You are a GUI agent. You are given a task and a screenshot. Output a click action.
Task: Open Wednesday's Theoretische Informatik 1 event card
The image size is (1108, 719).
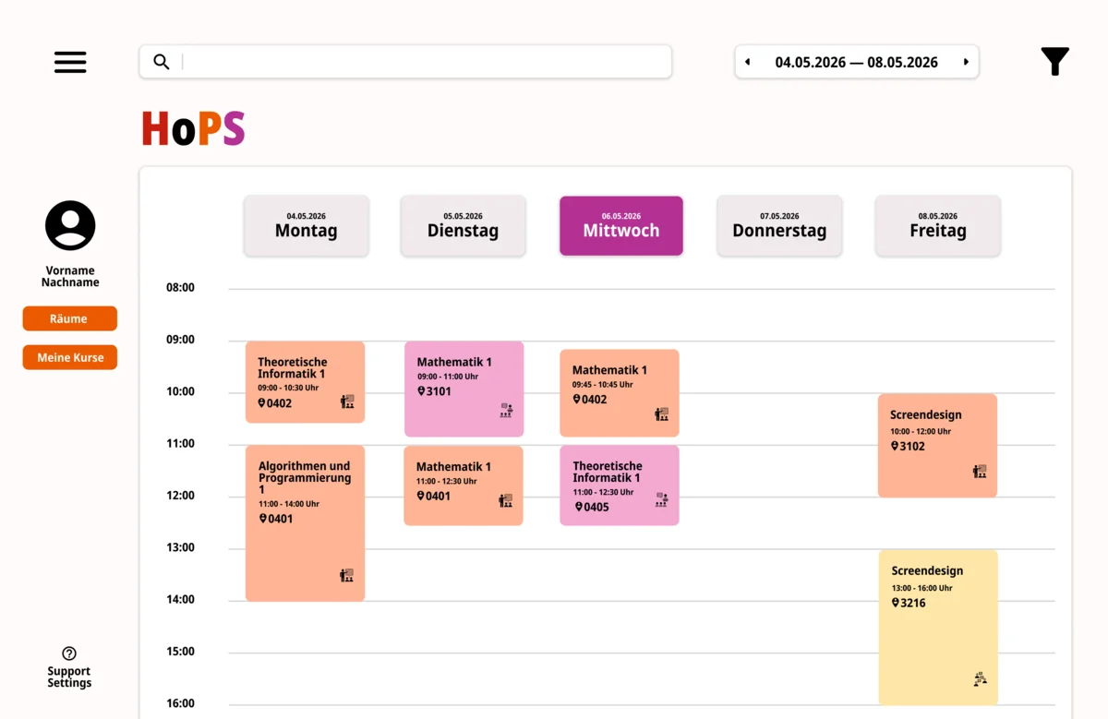coord(619,485)
